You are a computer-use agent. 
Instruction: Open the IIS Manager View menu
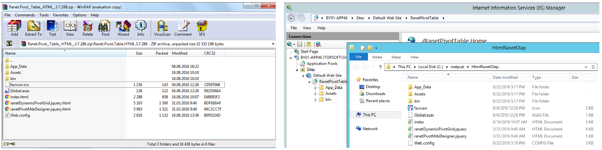[x=307, y=28]
